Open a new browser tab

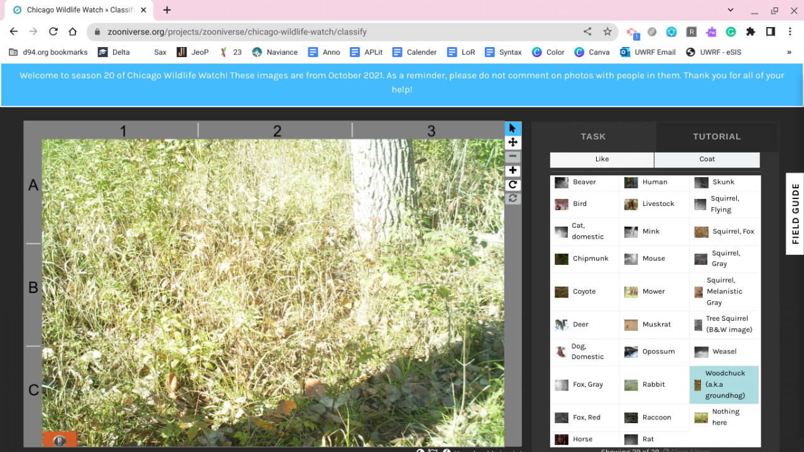point(167,10)
